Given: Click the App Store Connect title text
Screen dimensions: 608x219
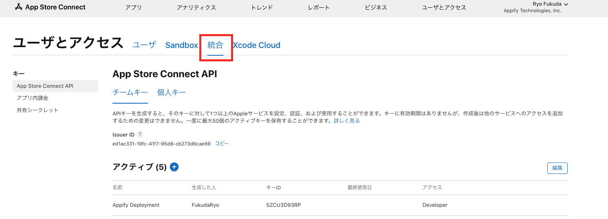Looking at the screenshot, I should 55,7.
